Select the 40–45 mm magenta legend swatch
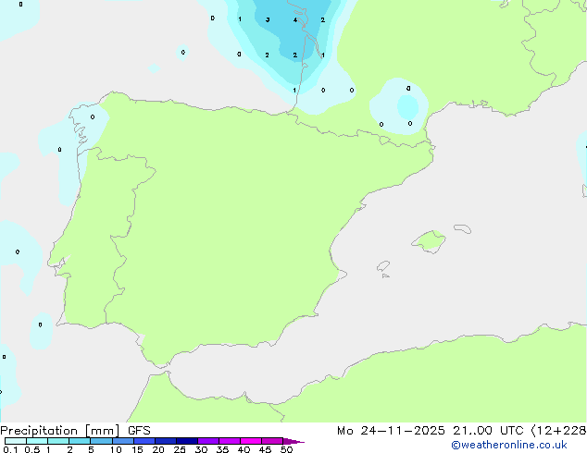Viewport: 587px width, 453px height. point(251,441)
